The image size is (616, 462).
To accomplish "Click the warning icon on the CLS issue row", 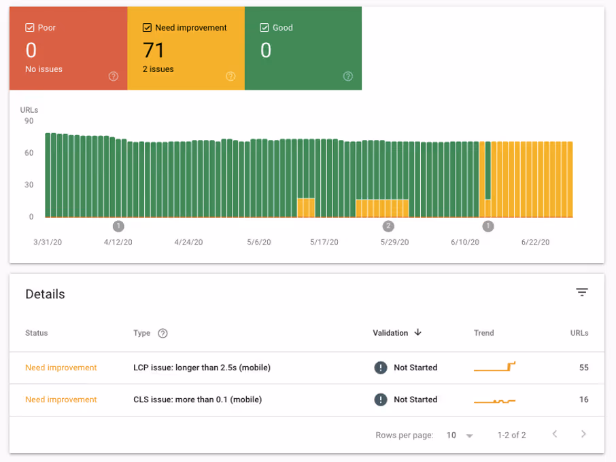I will coord(381,399).
